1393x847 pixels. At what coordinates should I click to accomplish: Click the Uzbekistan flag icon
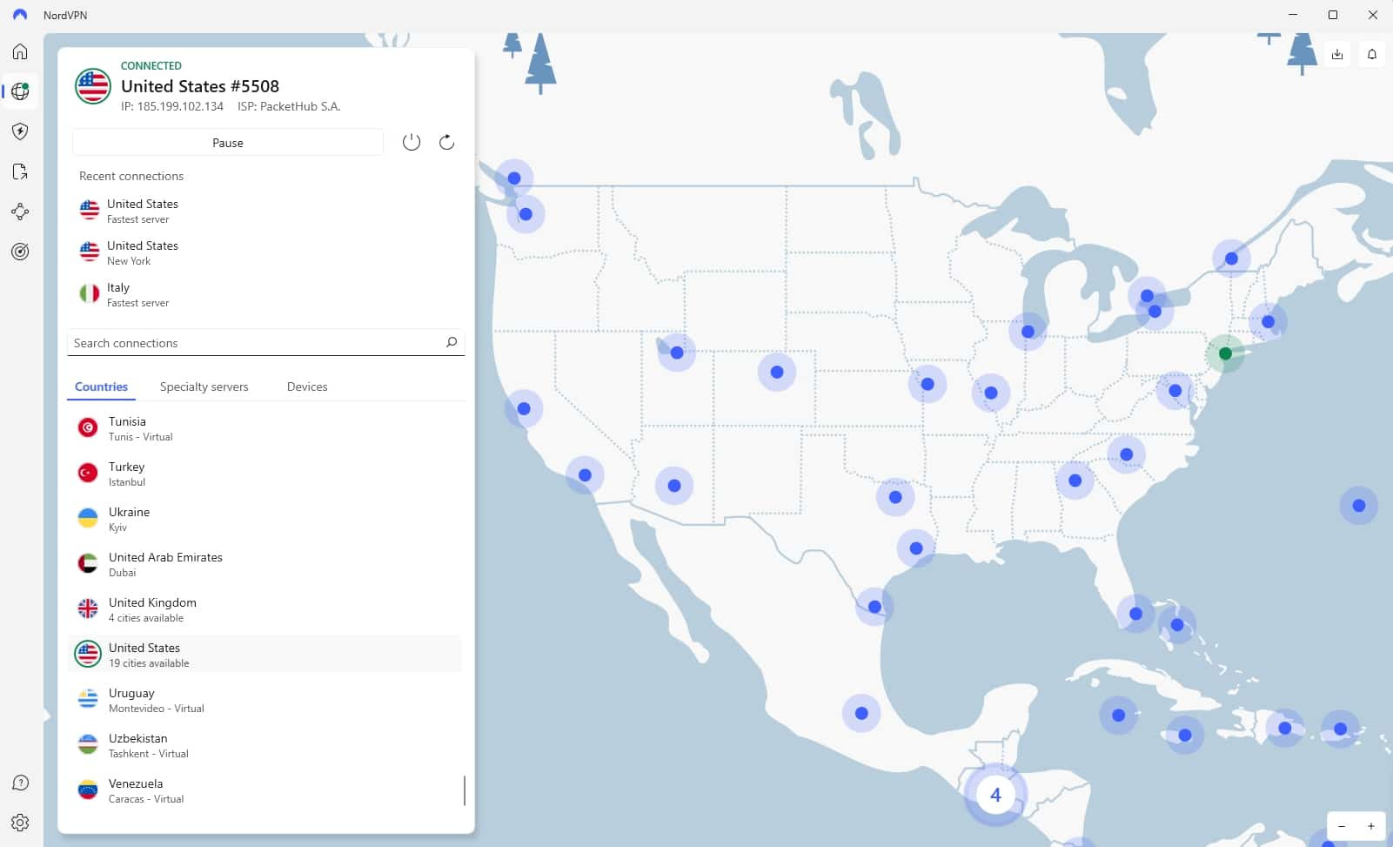pos(88,744)
